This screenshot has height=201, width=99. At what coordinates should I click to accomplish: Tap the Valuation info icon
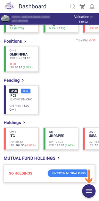point(91,17)
